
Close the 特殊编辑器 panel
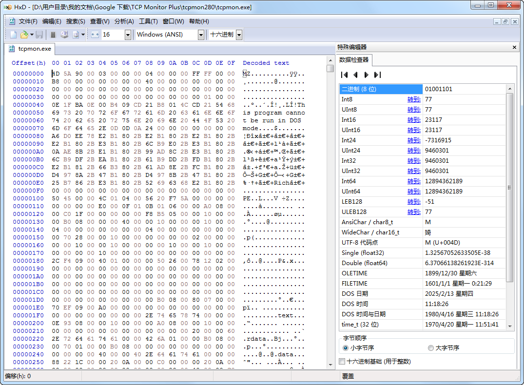pyautogui.click(x=514, y=47)
